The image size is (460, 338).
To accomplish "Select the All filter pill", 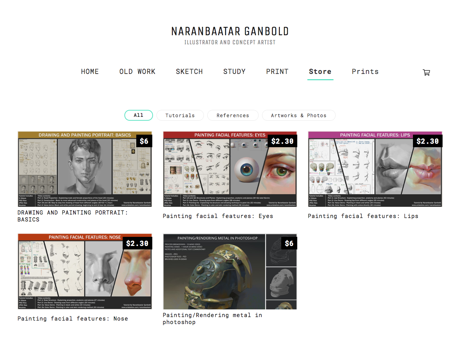I will 139,115.
